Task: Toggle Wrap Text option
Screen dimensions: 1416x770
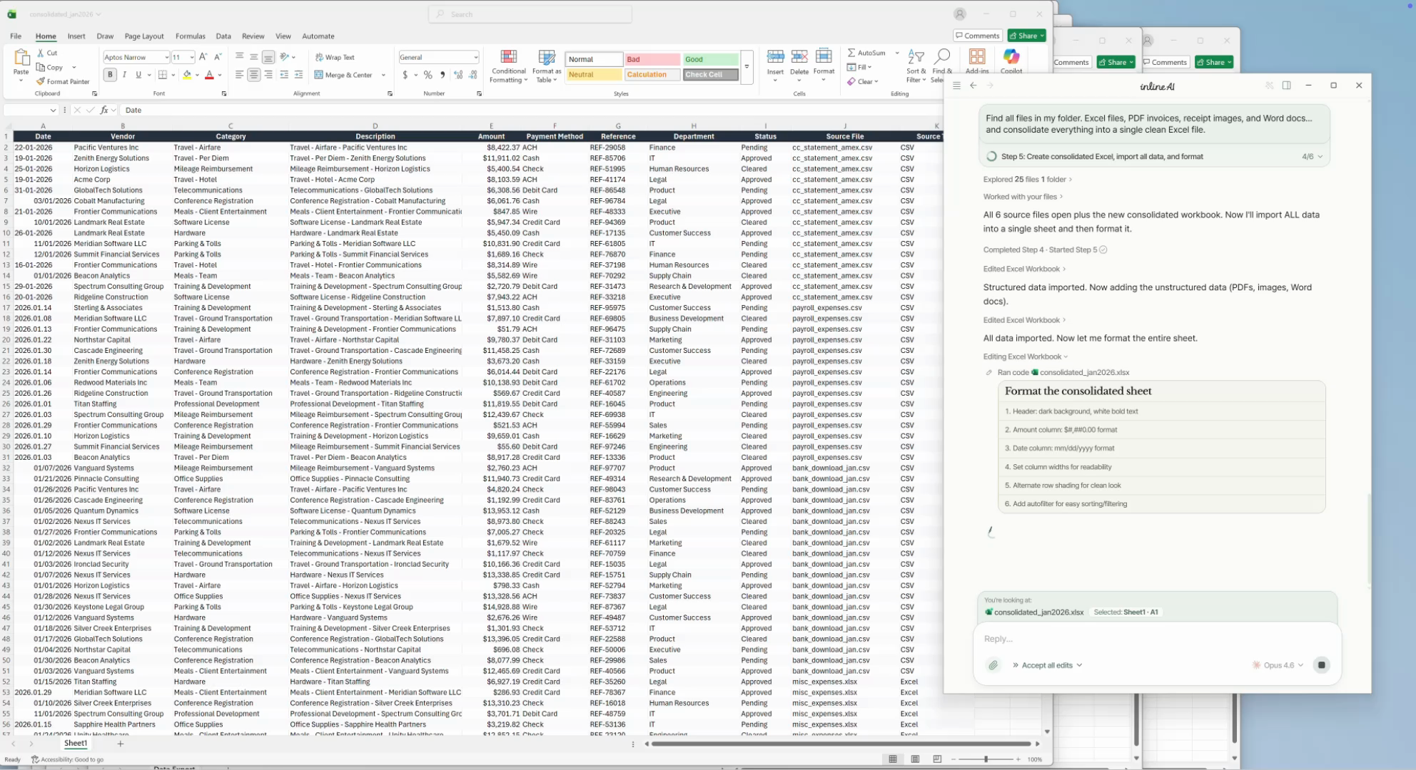Action: tap(335, 57)
